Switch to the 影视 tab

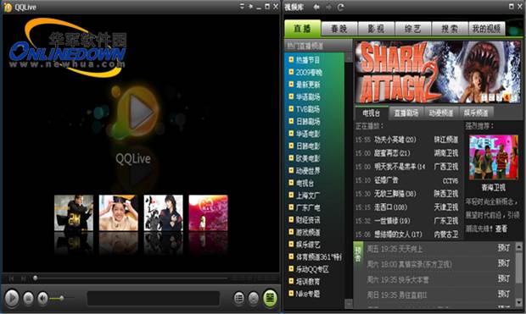pos(376,29)
